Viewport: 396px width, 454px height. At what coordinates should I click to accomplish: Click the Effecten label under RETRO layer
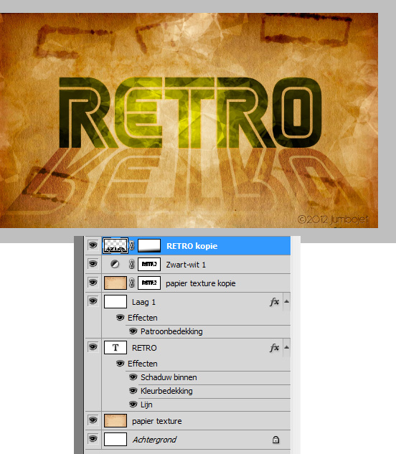(x=143, y=364)
